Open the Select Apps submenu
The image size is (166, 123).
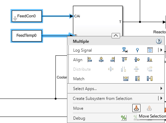pos(116,88)
